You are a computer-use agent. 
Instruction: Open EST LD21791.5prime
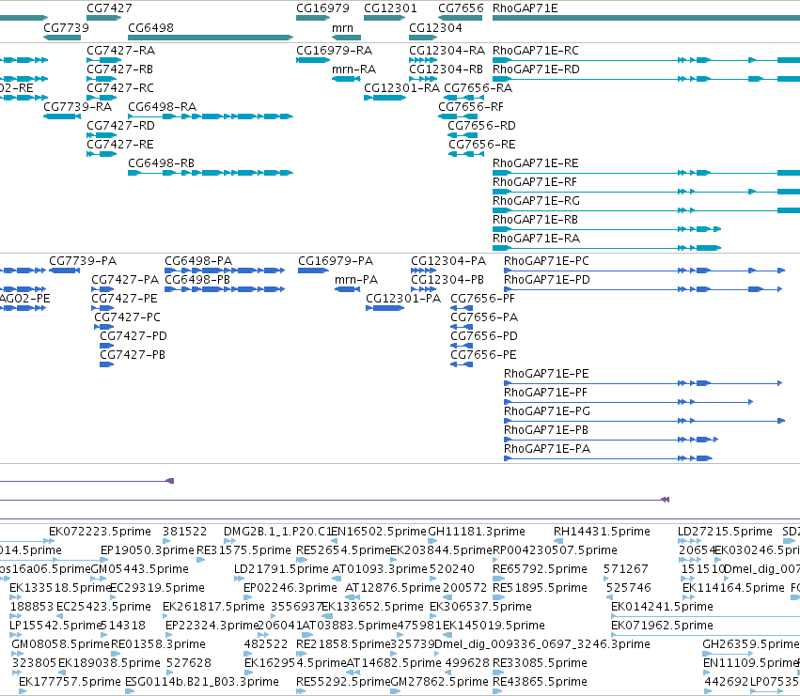tap(281, 569)
